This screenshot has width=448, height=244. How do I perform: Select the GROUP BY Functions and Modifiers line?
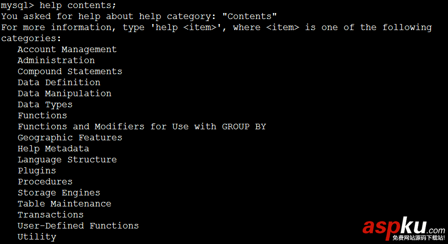pyautogui.click(x=142, y=126)
